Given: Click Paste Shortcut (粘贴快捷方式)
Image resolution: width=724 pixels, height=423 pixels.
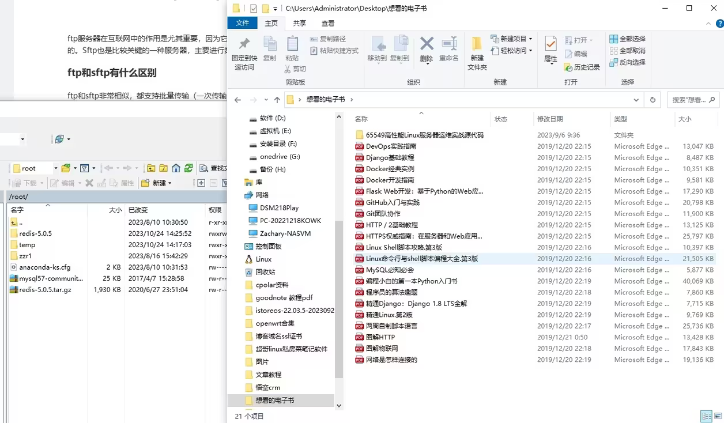Looking at the screenshot, I should 334,51.
